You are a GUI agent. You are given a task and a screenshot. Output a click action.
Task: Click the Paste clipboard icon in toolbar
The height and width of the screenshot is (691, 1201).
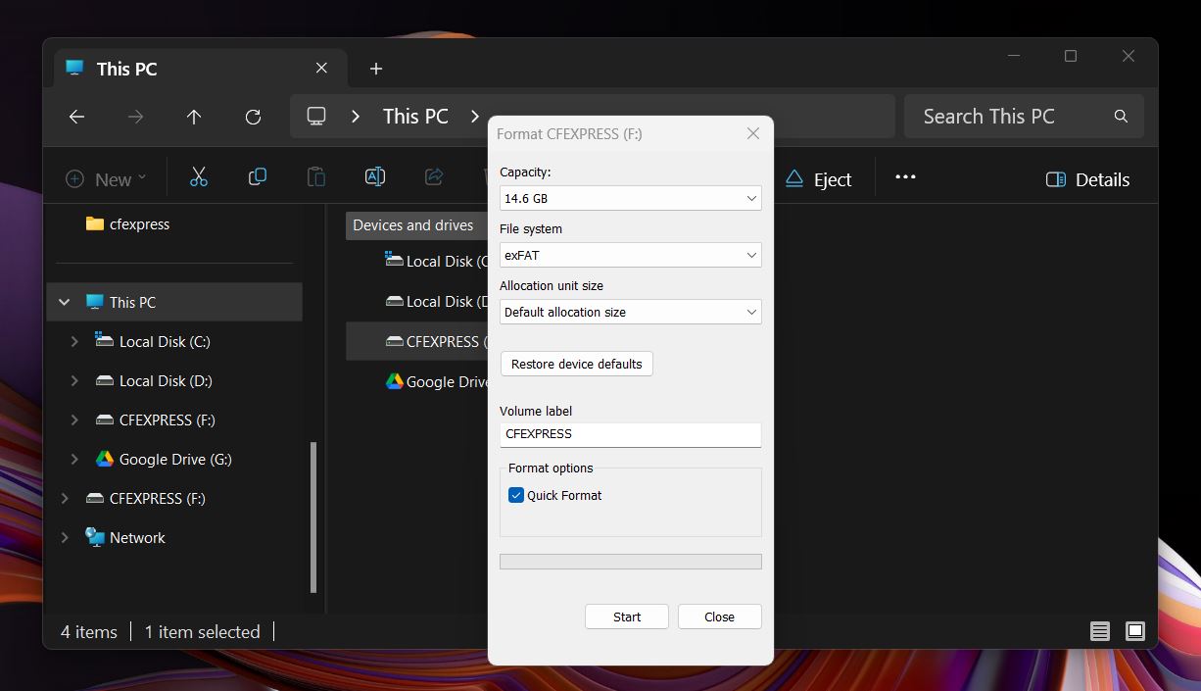coord(316,177)
